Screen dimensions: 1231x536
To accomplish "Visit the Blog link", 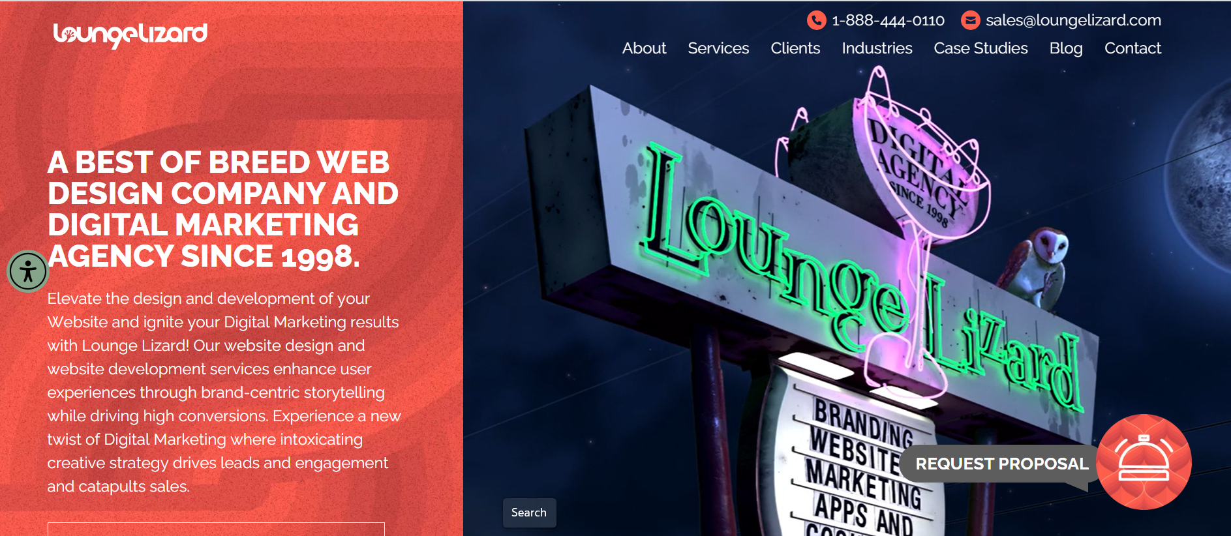I will coord(1066,48).
